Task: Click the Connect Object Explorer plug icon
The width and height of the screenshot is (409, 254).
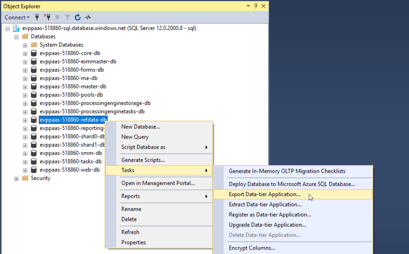Action: (x=37, y=17)
